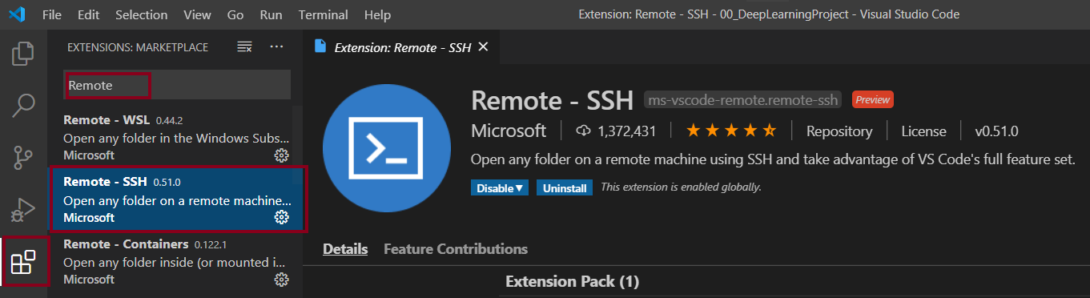Click the Preview badge

tap(872, 100)
